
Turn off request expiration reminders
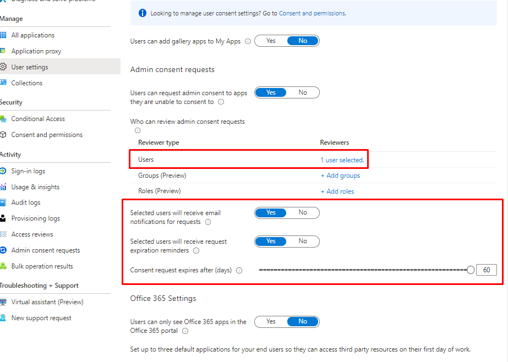pos(303,241)
